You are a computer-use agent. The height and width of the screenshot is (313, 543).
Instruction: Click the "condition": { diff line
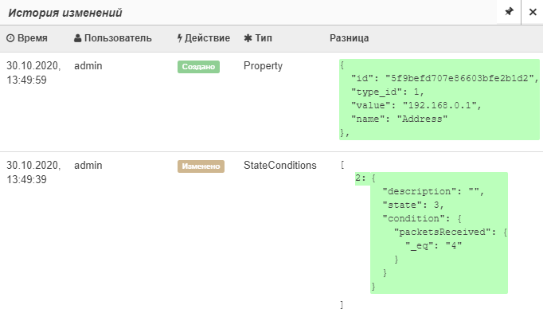[422, 218]
